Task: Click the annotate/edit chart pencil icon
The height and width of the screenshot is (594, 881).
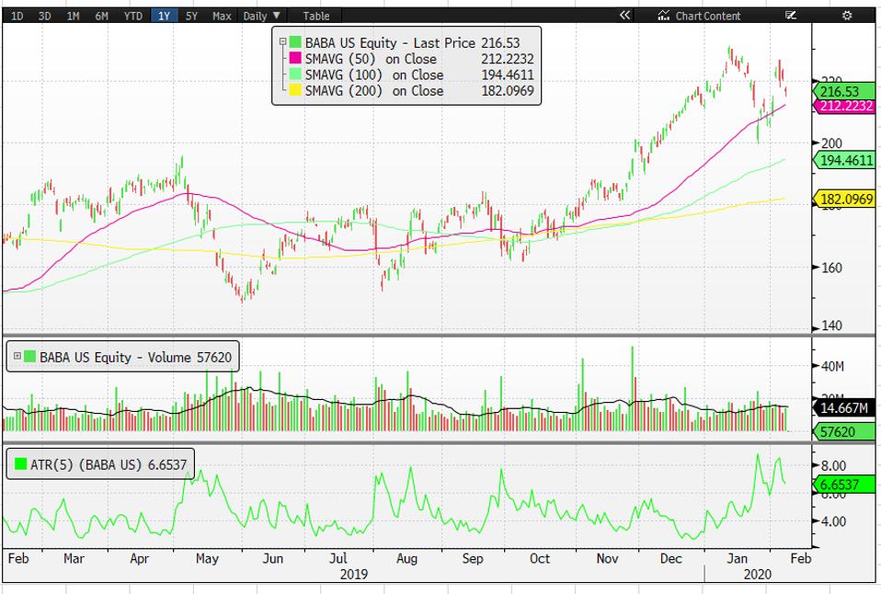Action: (x=790, y=16)
